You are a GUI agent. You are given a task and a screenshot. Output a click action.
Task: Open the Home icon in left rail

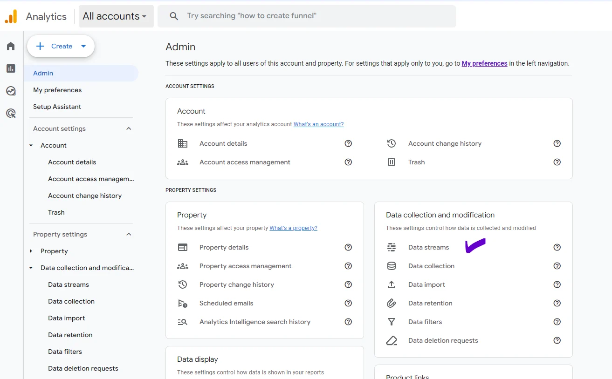pos(11,46)
